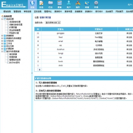
Task: Expand the 优化方案 tree node
Action: point(2,46)
